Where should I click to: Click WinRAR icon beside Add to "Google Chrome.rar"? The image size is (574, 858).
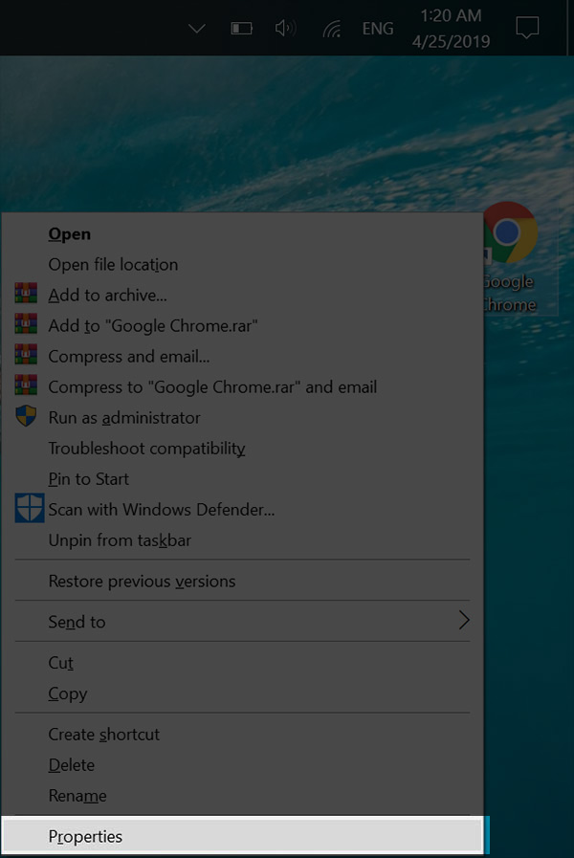(x=26, y=324)
